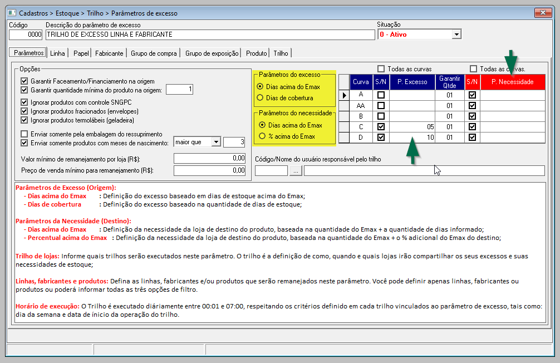Uncheck the Necessidade S/N box for curve C
This screenshot has width=560, height=363.
pos(472,127)
